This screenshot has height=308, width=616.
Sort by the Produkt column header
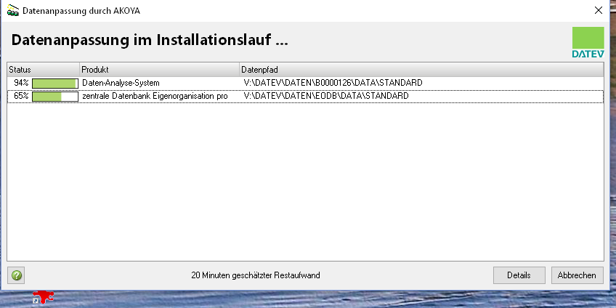(x=160, y=70)
